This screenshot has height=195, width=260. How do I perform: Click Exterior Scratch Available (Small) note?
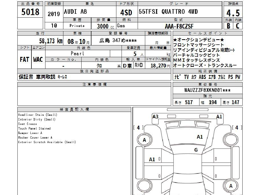(47, 142)
